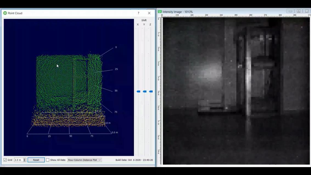311x175 pixels.
Task: Enable the Show All Data checkbox
Action: (x=47, y=160)
